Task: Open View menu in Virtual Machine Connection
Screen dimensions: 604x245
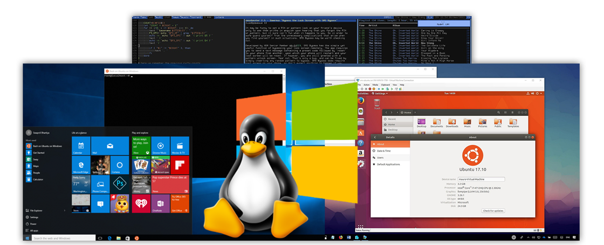Action: pyautogui.click(x=395, y=85)
